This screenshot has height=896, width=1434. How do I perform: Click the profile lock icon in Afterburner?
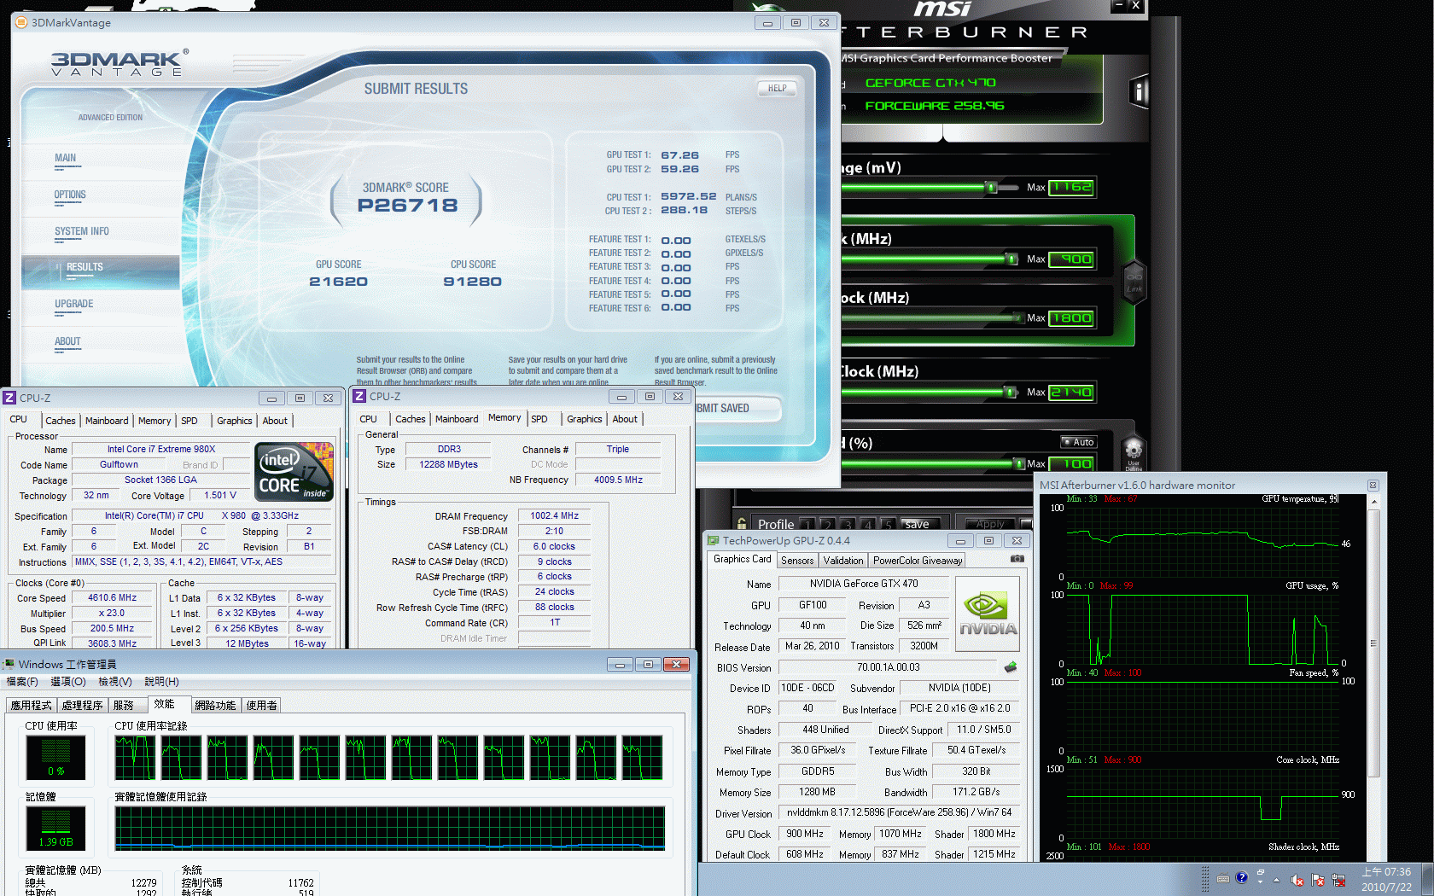(743, 524)
